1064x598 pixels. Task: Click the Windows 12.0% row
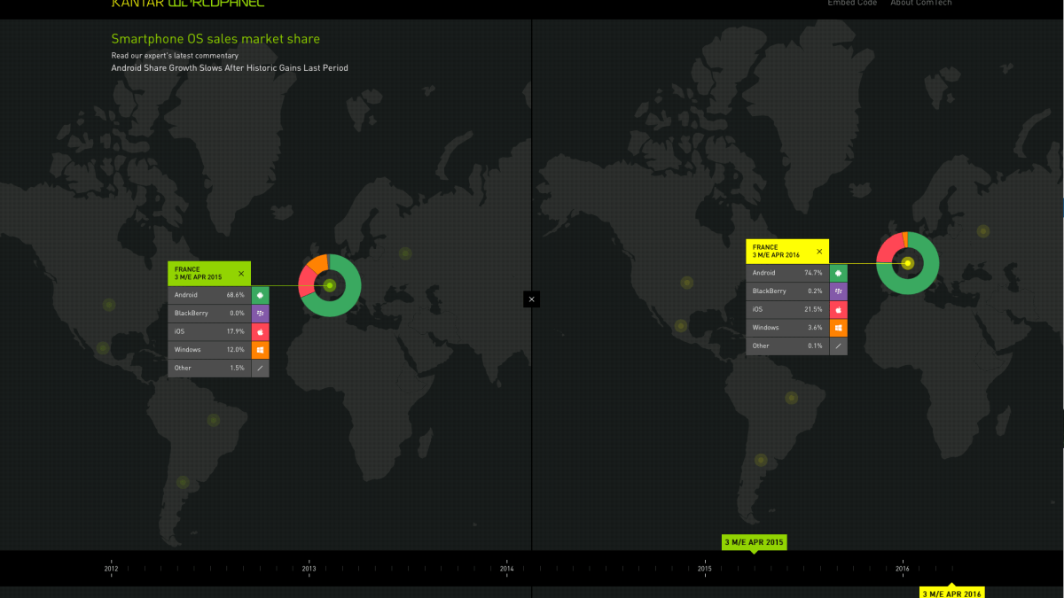tap(218, 350)
